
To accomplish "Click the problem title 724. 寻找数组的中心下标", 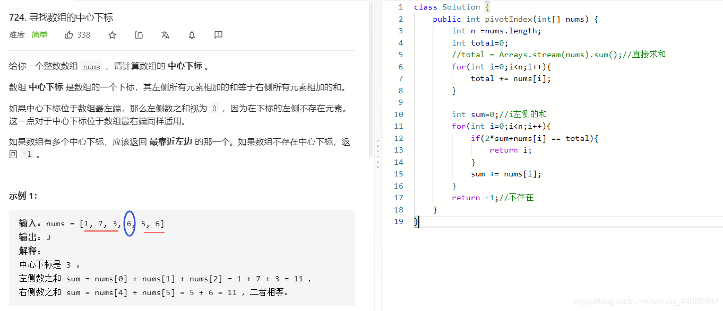I will (61, 16).
